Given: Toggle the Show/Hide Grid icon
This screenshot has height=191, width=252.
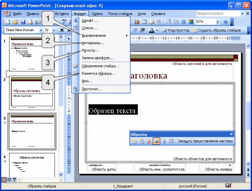Looking at the screenshot, I should (184, 22).
